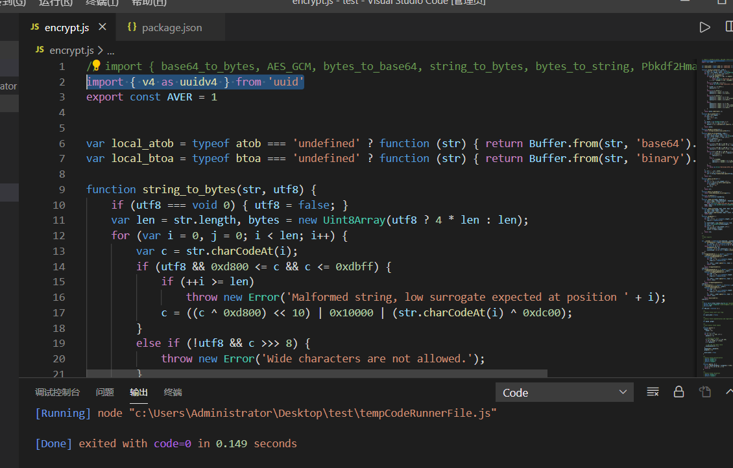Select the 输出 panel tab

coord(139,392)
